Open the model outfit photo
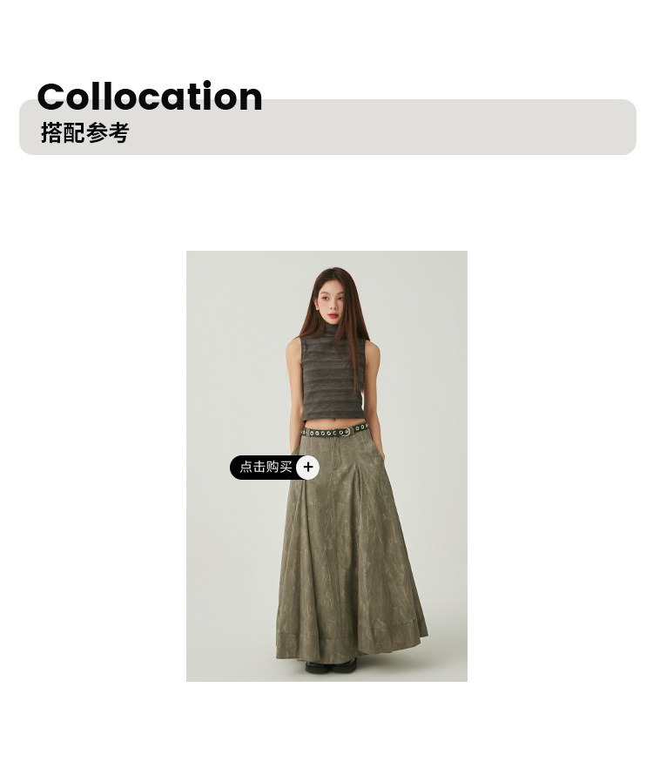The image size is (653, 761). pos(326,466)
